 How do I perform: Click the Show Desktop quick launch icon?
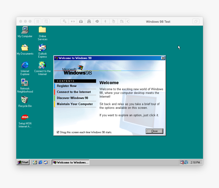tap(35, 162)
